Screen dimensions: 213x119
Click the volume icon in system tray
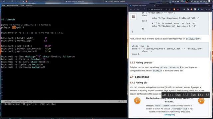coord(173,1)
